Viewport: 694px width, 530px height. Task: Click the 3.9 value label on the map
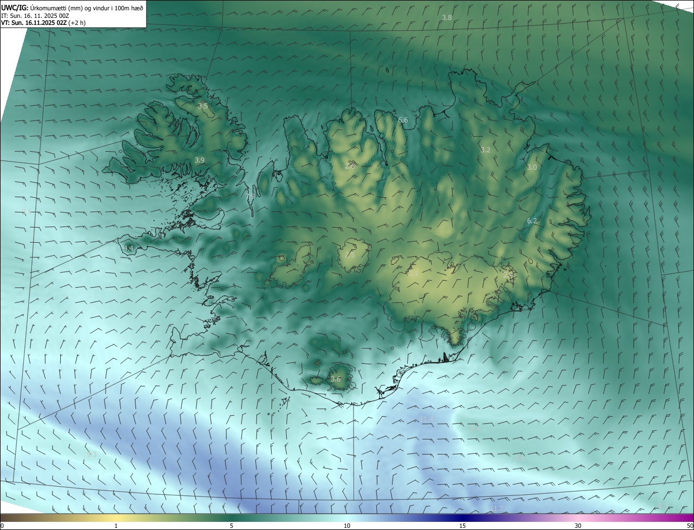click(200, 160)
